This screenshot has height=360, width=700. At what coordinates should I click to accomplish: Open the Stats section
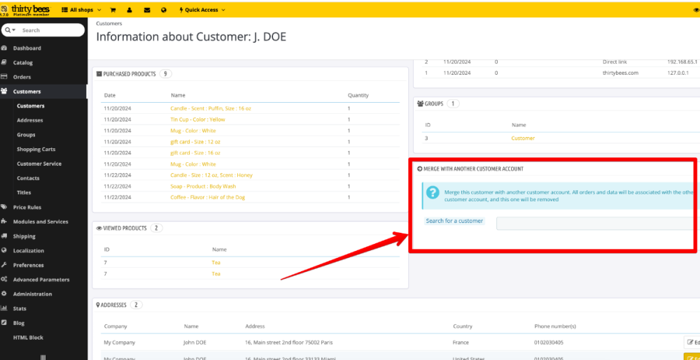pyautogui.click(x=20, y=308)
